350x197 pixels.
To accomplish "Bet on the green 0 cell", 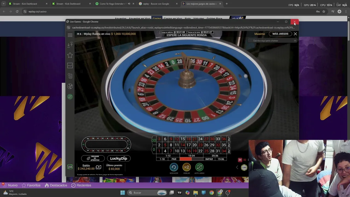I will coord(154,150).
